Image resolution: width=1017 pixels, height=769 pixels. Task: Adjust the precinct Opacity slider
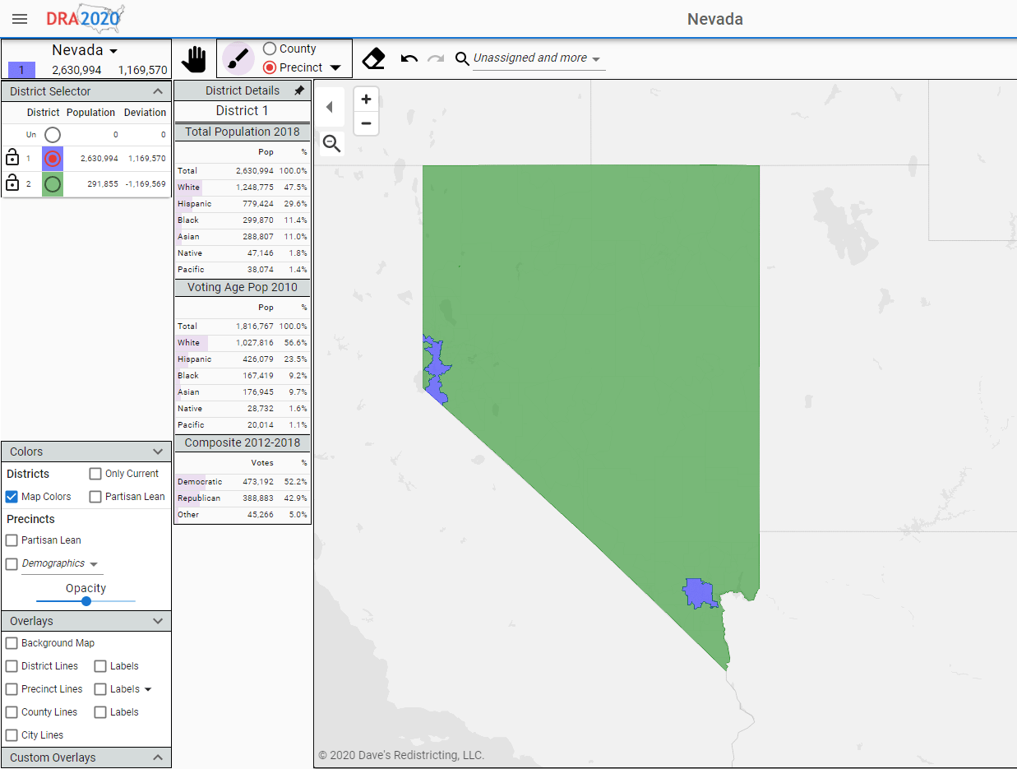coord(86,601)
